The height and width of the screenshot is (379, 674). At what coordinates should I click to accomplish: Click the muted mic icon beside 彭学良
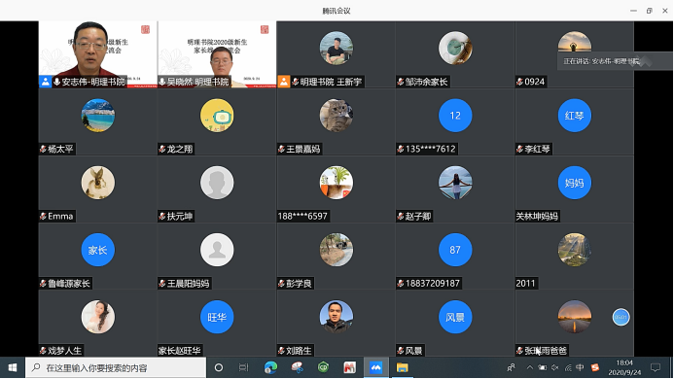(281, 284)
